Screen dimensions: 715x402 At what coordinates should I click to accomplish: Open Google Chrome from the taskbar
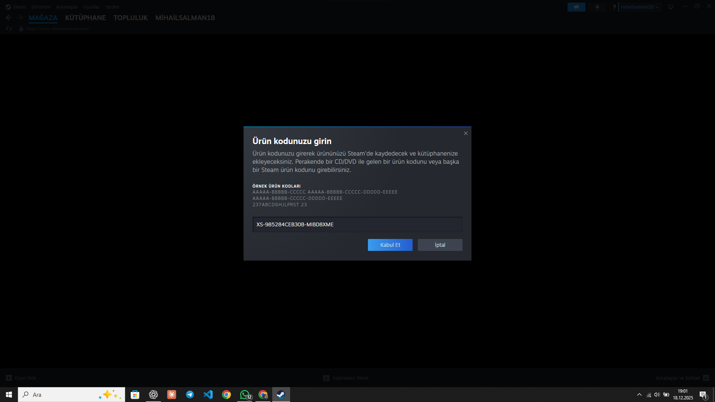point(226,395)
